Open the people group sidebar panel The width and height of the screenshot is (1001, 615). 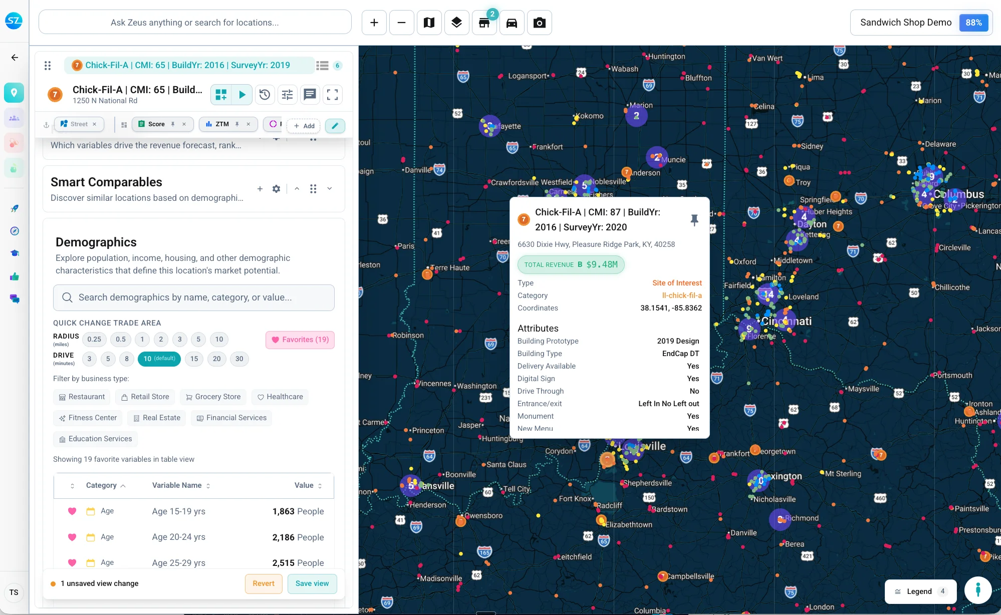[x=14, y=118]
